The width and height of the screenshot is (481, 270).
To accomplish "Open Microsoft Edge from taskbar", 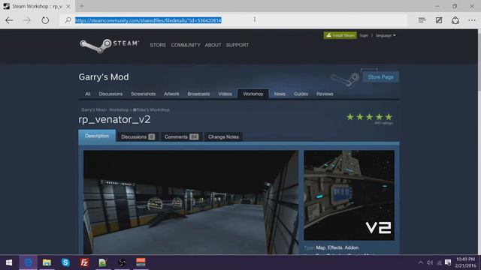I will pos(29,262).
